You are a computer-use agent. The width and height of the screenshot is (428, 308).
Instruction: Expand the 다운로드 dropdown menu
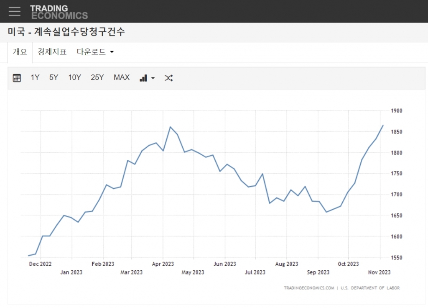[x=95, y=52]
